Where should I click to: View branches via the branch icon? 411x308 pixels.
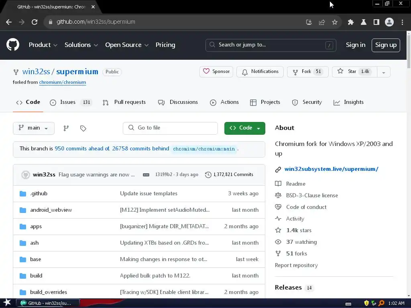(x=66, y=128)
